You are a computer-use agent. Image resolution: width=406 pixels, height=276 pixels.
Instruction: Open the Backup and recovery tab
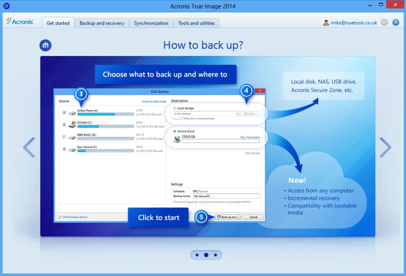[102, 23]
